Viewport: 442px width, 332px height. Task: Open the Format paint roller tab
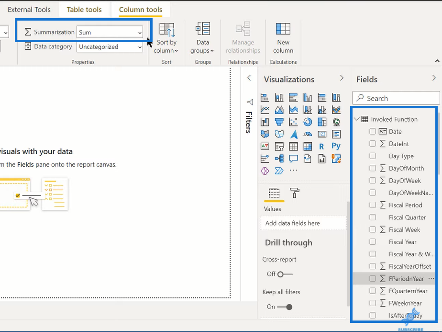[295, 193]
